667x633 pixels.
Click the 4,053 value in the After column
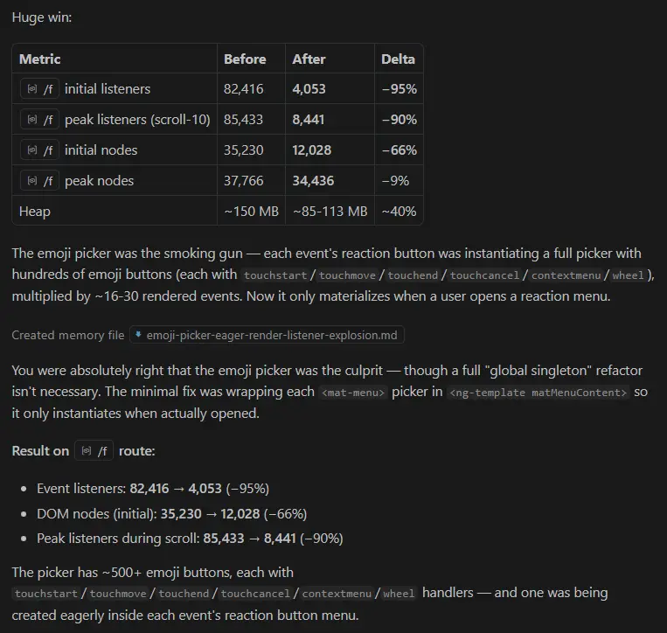pyautogui.click(x=309, y=89)
